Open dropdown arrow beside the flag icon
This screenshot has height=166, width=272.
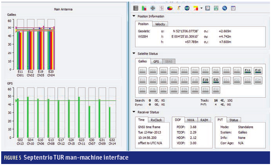tap(201, 8)
